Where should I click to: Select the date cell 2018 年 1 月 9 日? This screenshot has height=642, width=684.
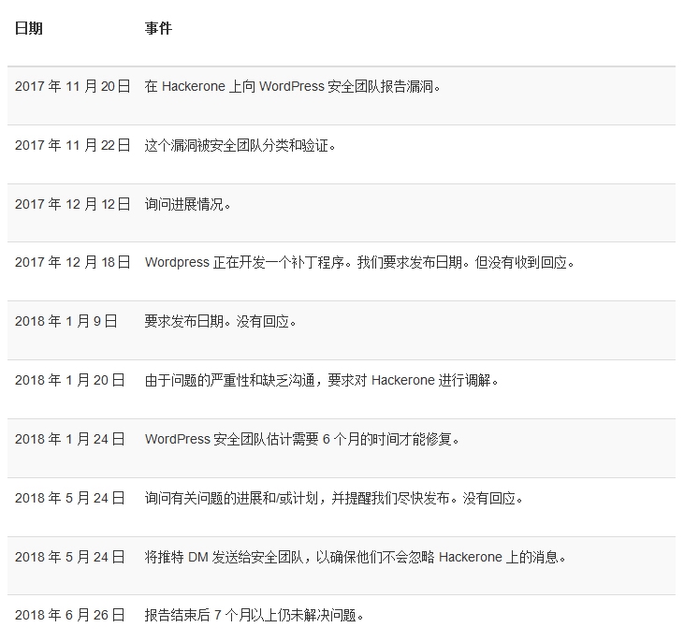tap(65, 322)
